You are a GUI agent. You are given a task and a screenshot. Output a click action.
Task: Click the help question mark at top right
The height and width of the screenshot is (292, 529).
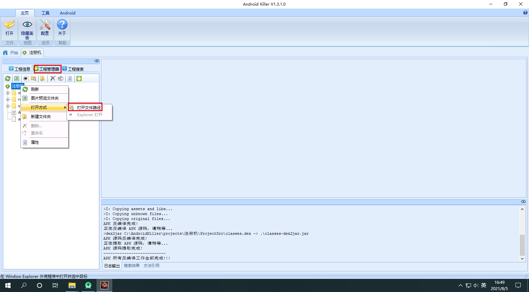(x=525, y=13)
